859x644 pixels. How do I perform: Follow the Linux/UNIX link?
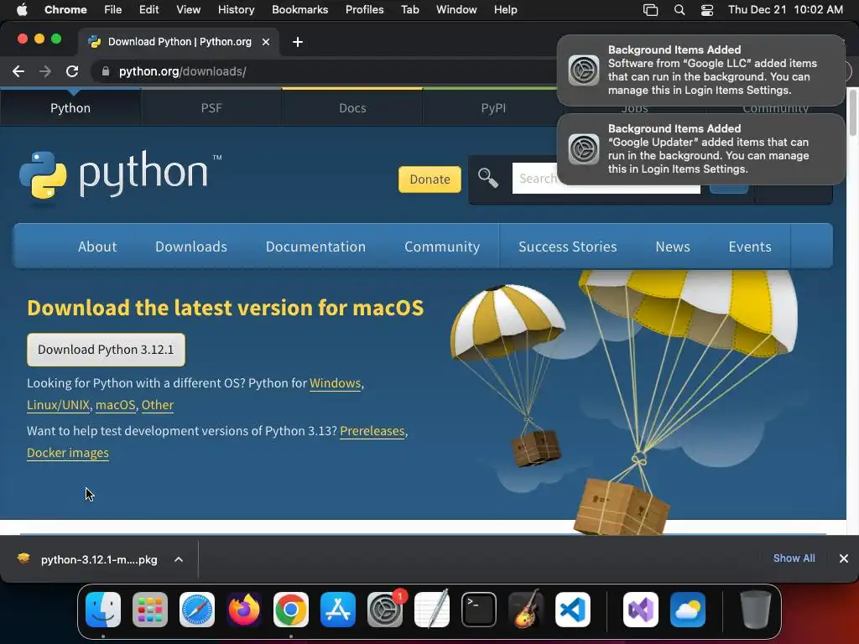58,405
